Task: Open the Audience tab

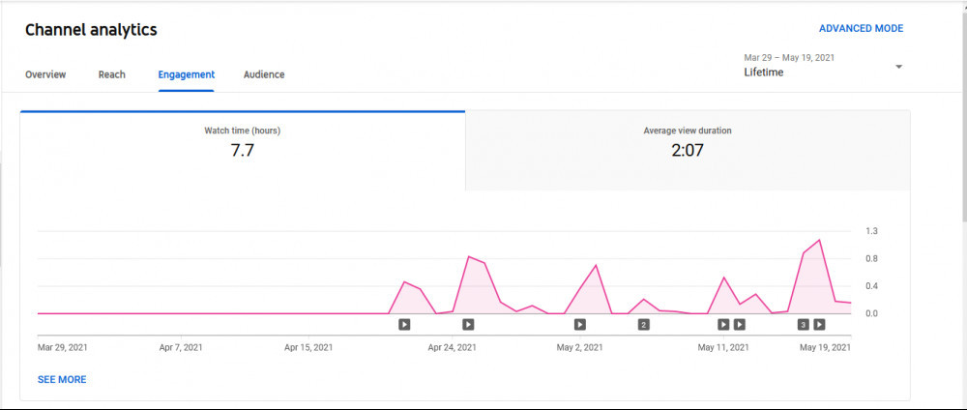Action: [264, 74]
